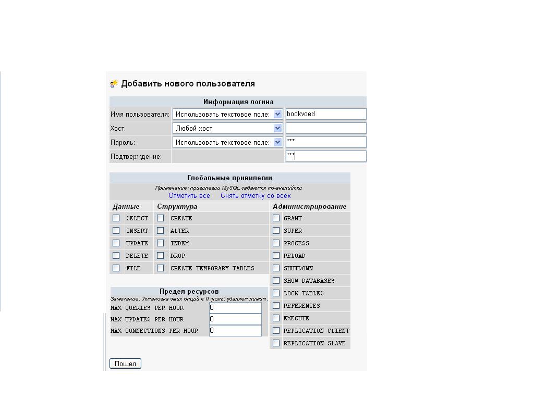
Task: Check the INSERT privilege checkbox
Action: (116, 231)
